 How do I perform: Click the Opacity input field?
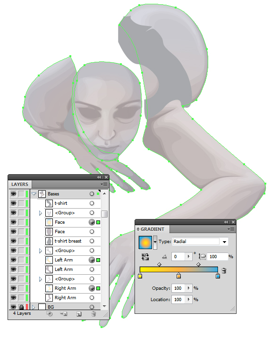tap(179, 288)
